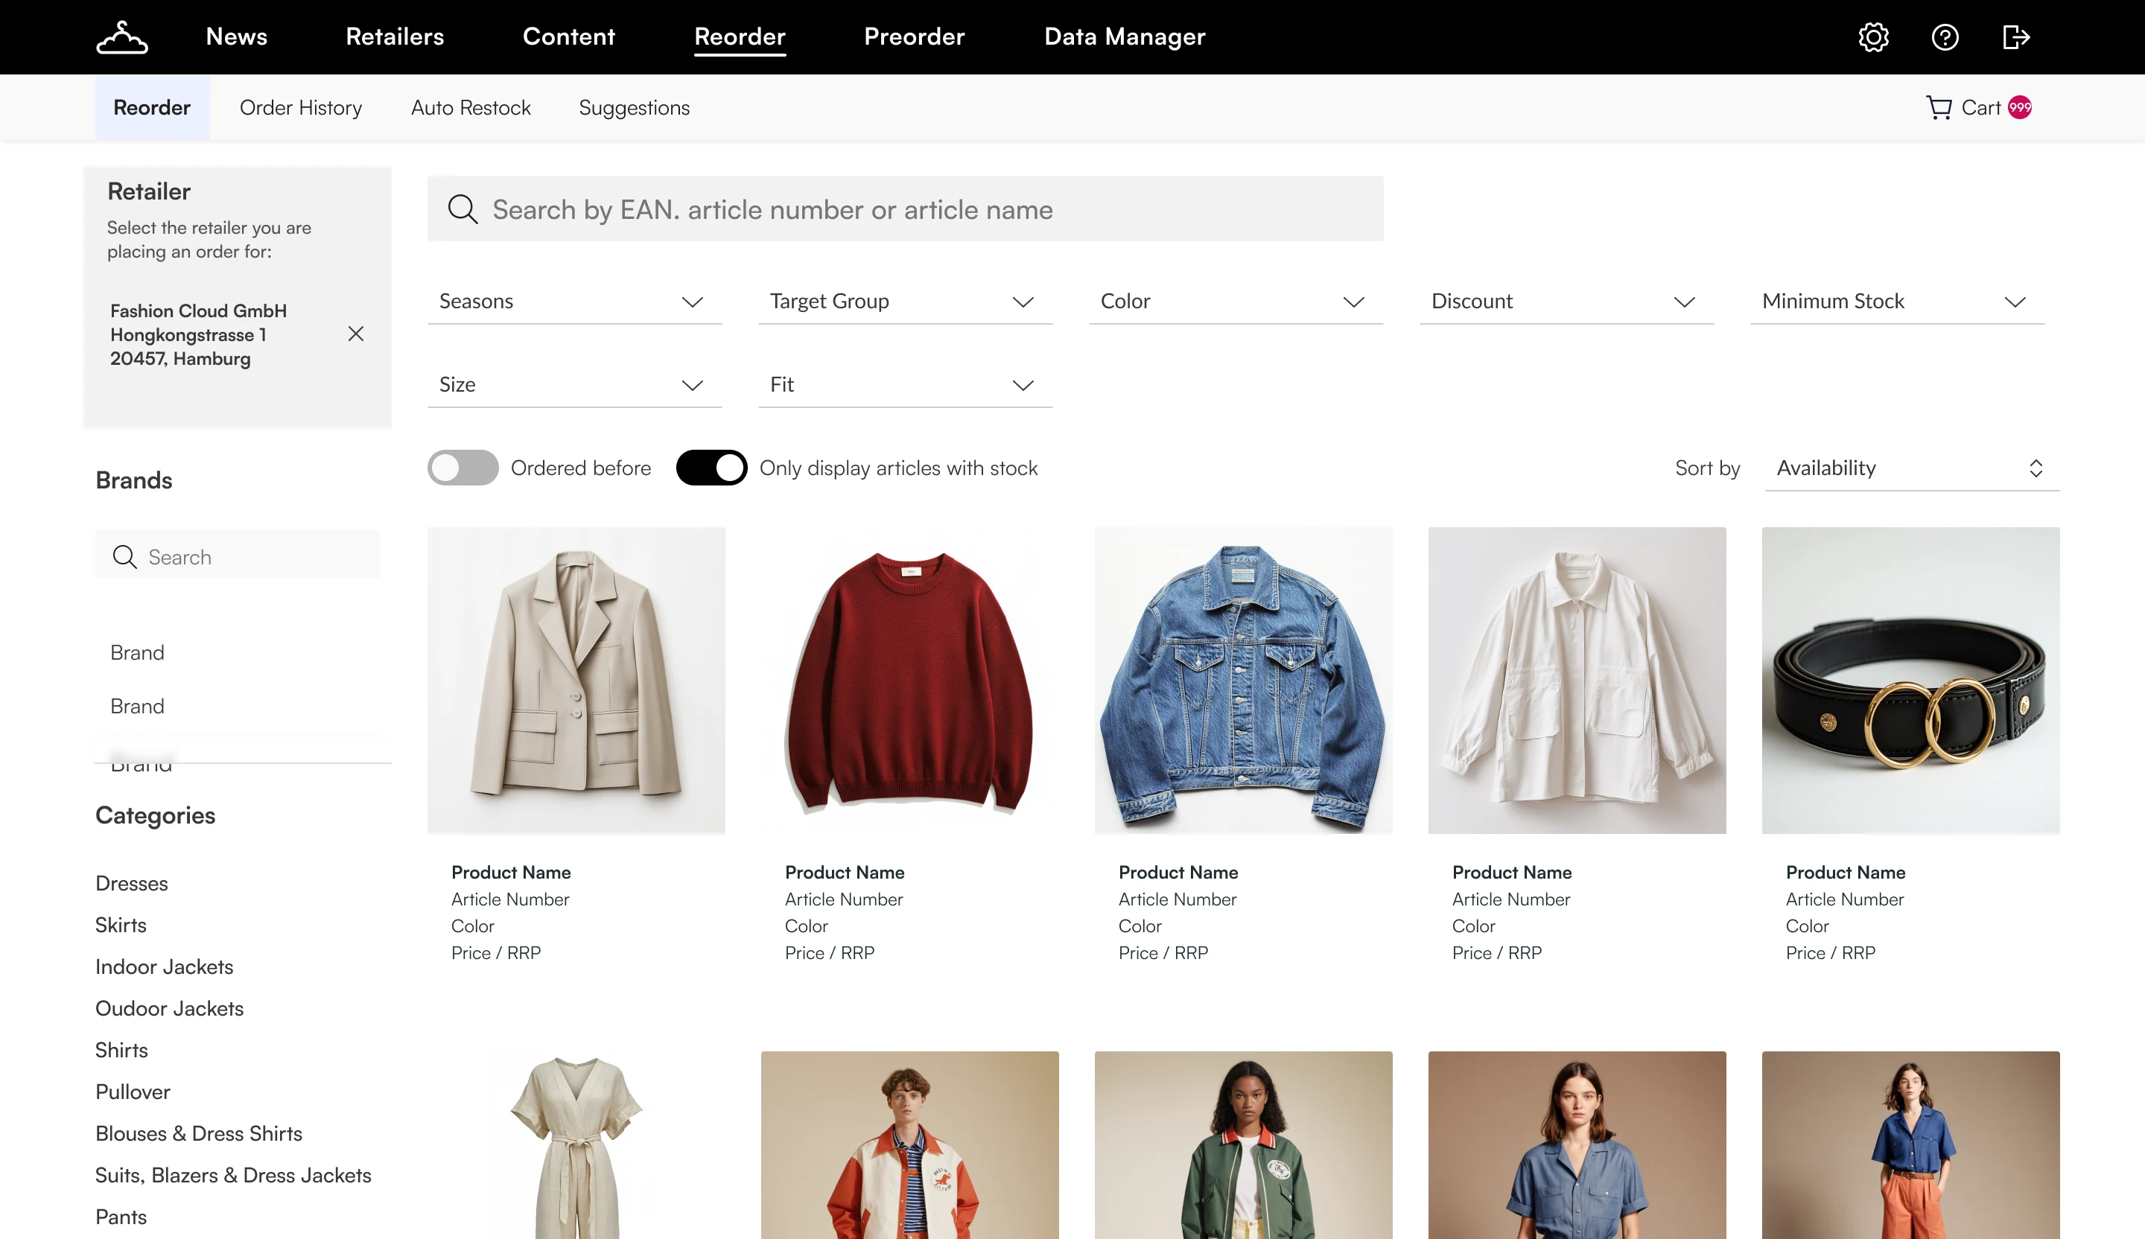Open the Content menu

coord(568,36)
